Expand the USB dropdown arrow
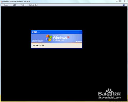Image resolution: width=128 pixels, height=102 pixels. (17, 5)
